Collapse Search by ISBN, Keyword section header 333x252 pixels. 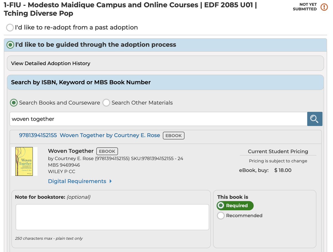(x=165, y=82)
